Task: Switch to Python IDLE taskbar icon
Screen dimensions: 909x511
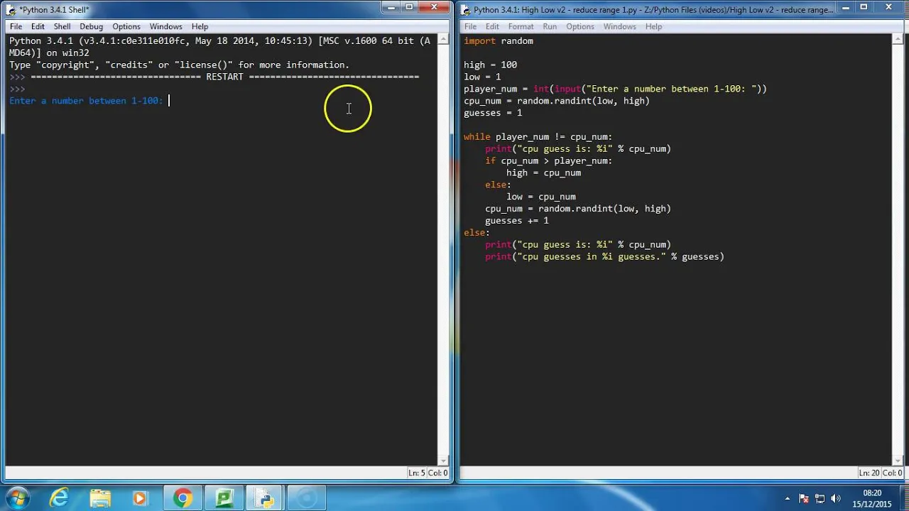Action: (266, 498)
